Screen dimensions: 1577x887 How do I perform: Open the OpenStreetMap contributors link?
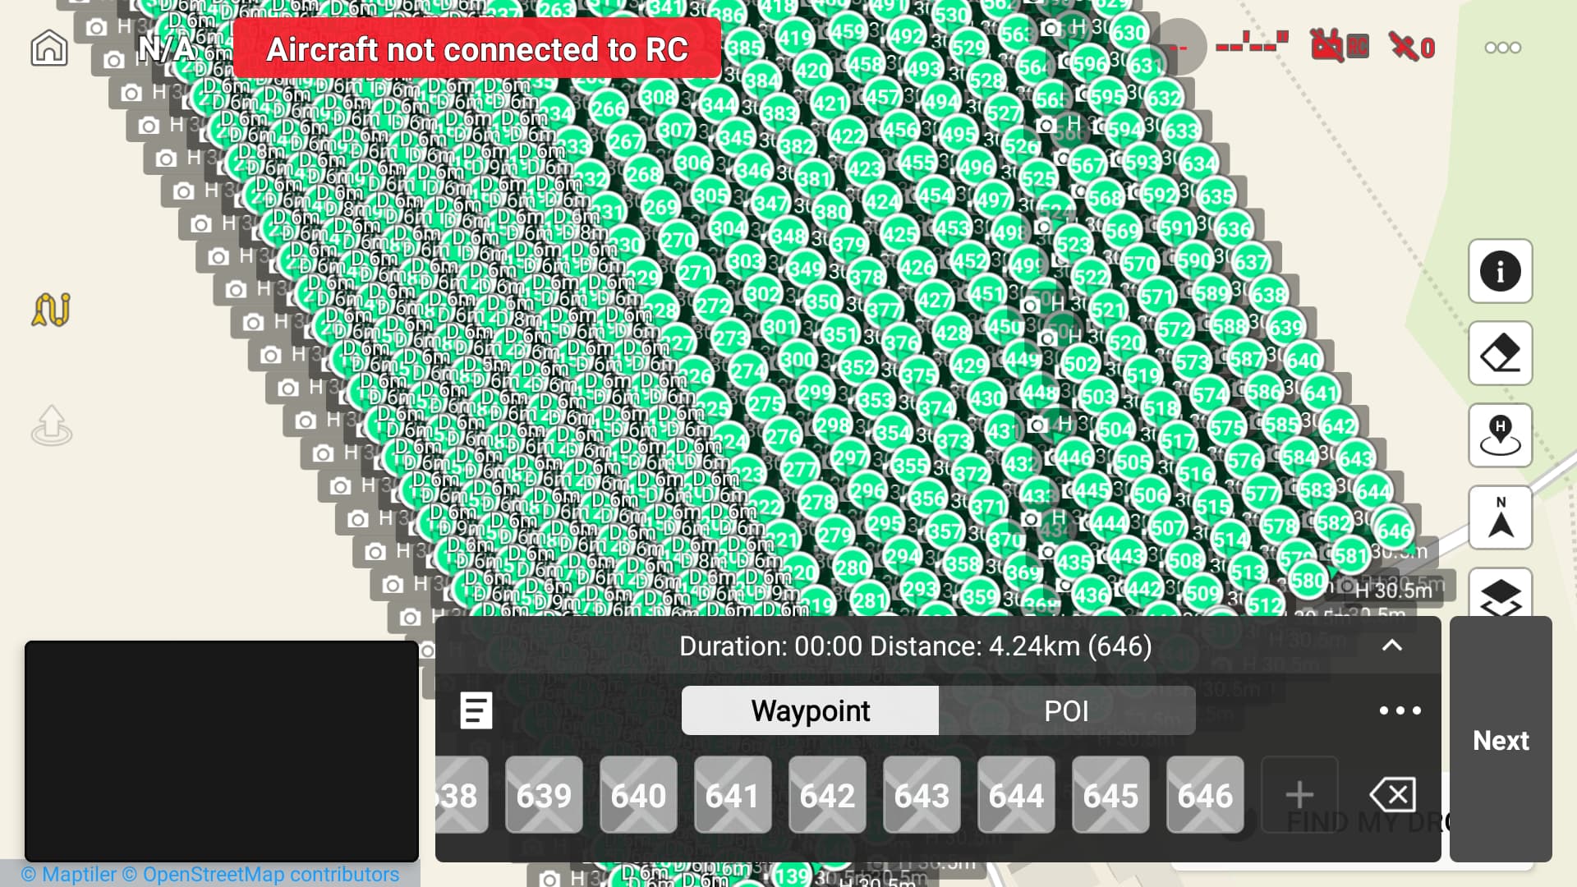tap(270, 874)
